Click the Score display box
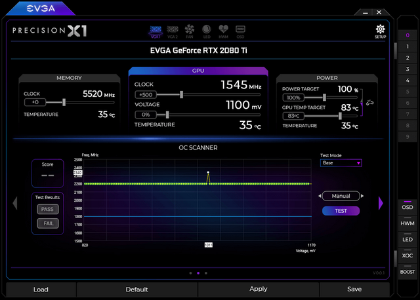Image resolution: width=420 pixels, height=300 pixels. click(48, 174)
